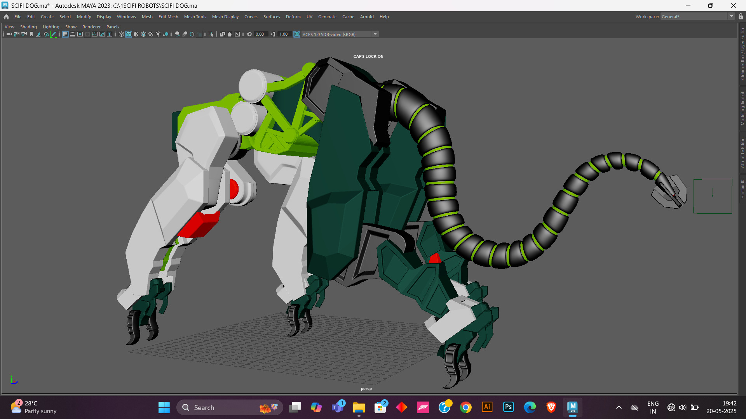
Task: Open Photoshop from the taskbar
Action: pos(508,407)
